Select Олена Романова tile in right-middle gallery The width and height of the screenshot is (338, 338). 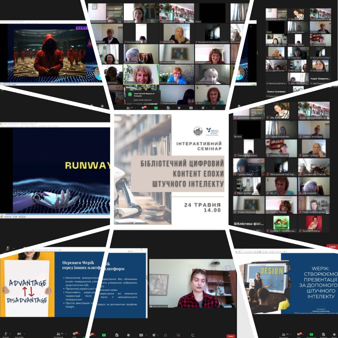(x=281, y=129)
